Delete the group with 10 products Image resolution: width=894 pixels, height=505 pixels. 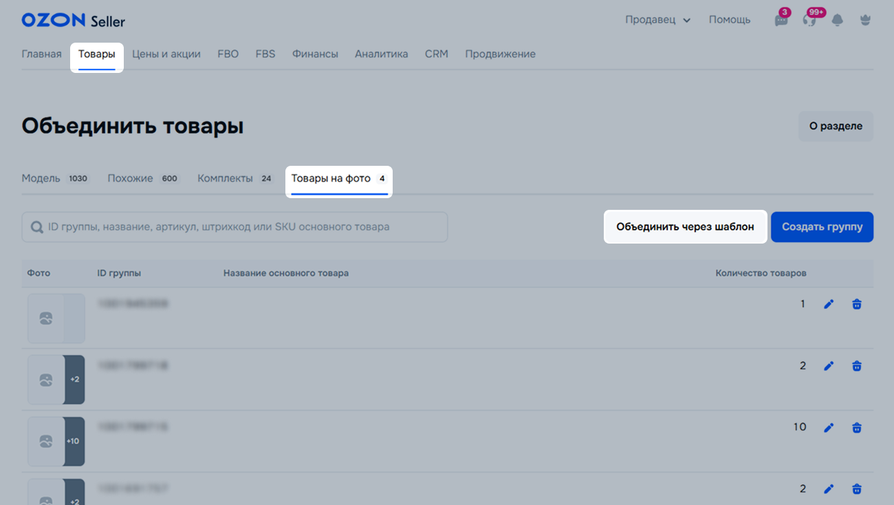[x=856, y=428]
